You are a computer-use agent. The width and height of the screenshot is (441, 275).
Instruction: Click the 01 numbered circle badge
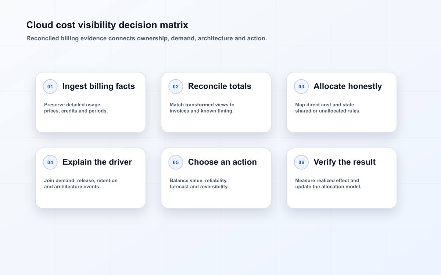pyautogui.click(x=50, y=87)
